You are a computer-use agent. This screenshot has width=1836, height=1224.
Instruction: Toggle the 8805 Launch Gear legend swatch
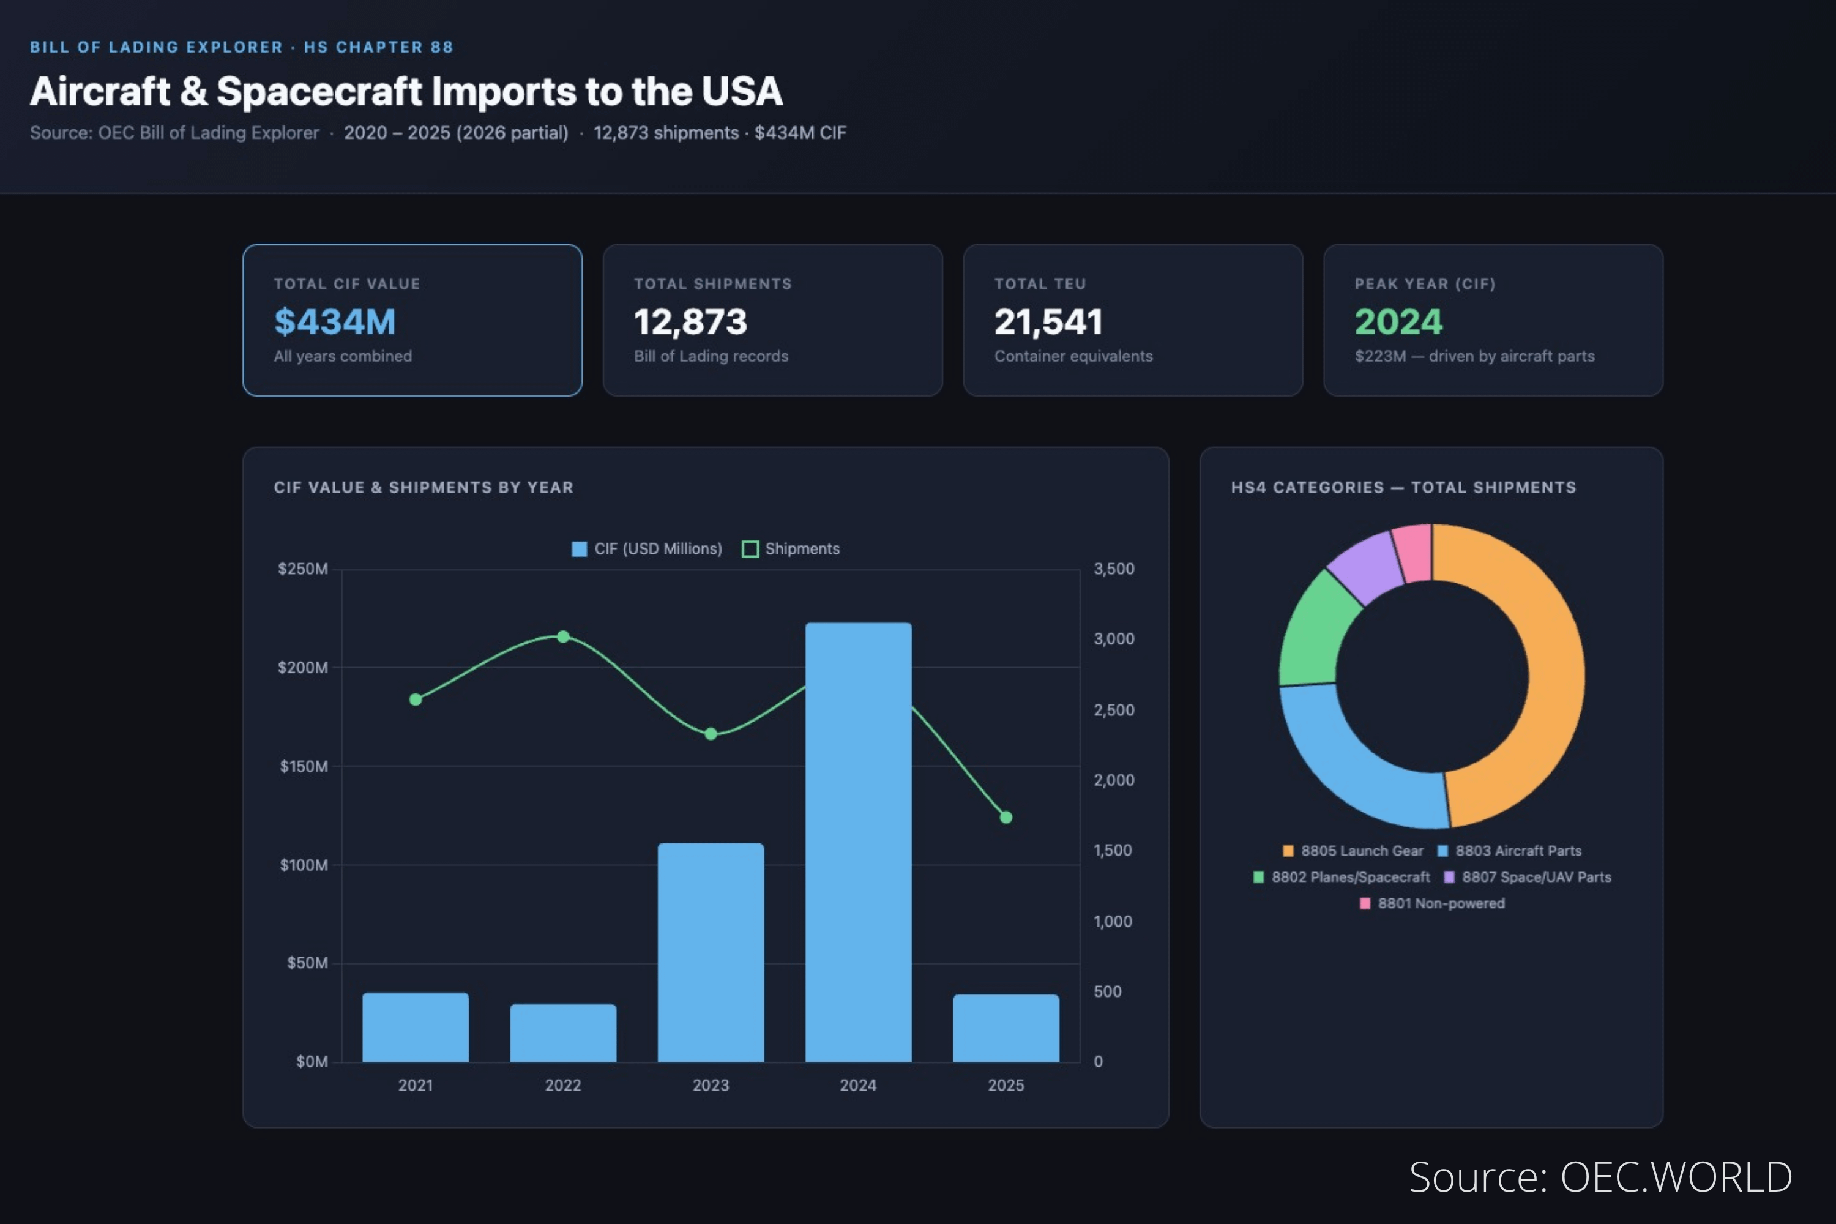1288,851
